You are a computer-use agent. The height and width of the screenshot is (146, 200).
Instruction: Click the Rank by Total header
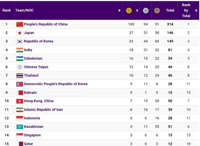click(186, 10)
